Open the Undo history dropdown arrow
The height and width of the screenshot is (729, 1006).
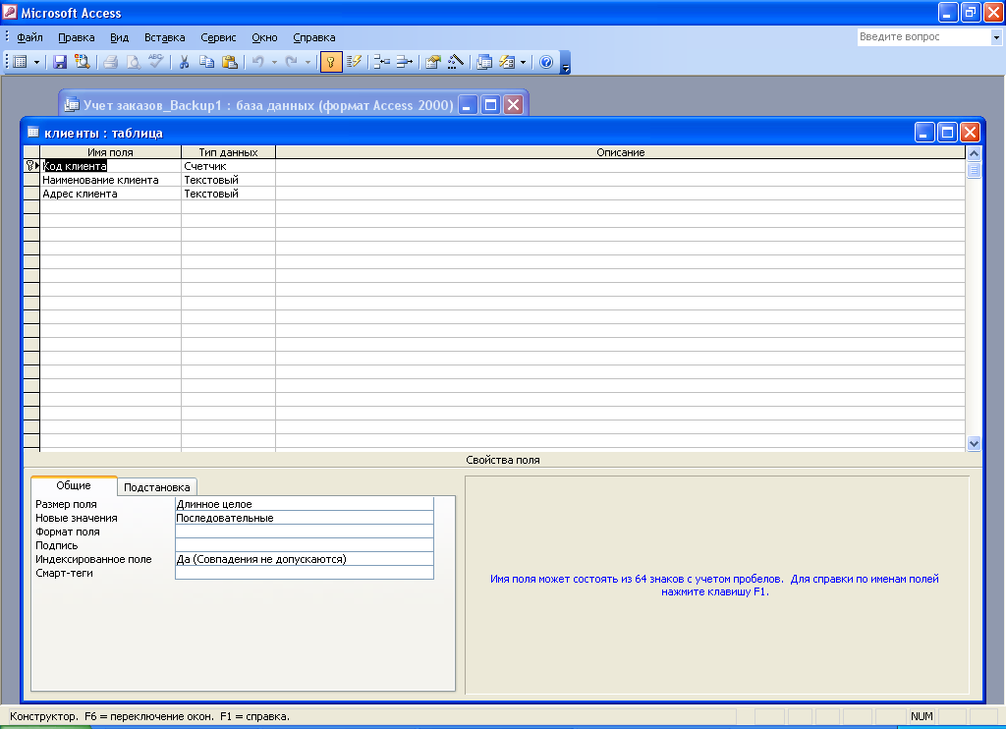pyautogui.click(x=274, y=62)
